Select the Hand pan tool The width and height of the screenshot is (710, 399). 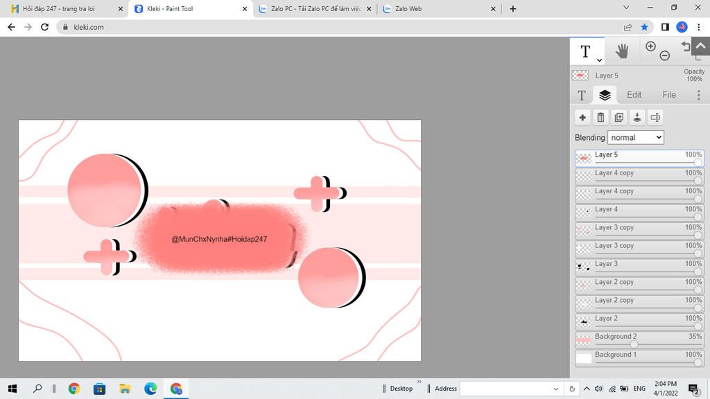(622, 51)
